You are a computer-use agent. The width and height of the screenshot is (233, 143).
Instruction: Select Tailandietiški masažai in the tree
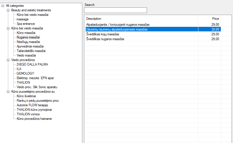click(x=31, y=51)
